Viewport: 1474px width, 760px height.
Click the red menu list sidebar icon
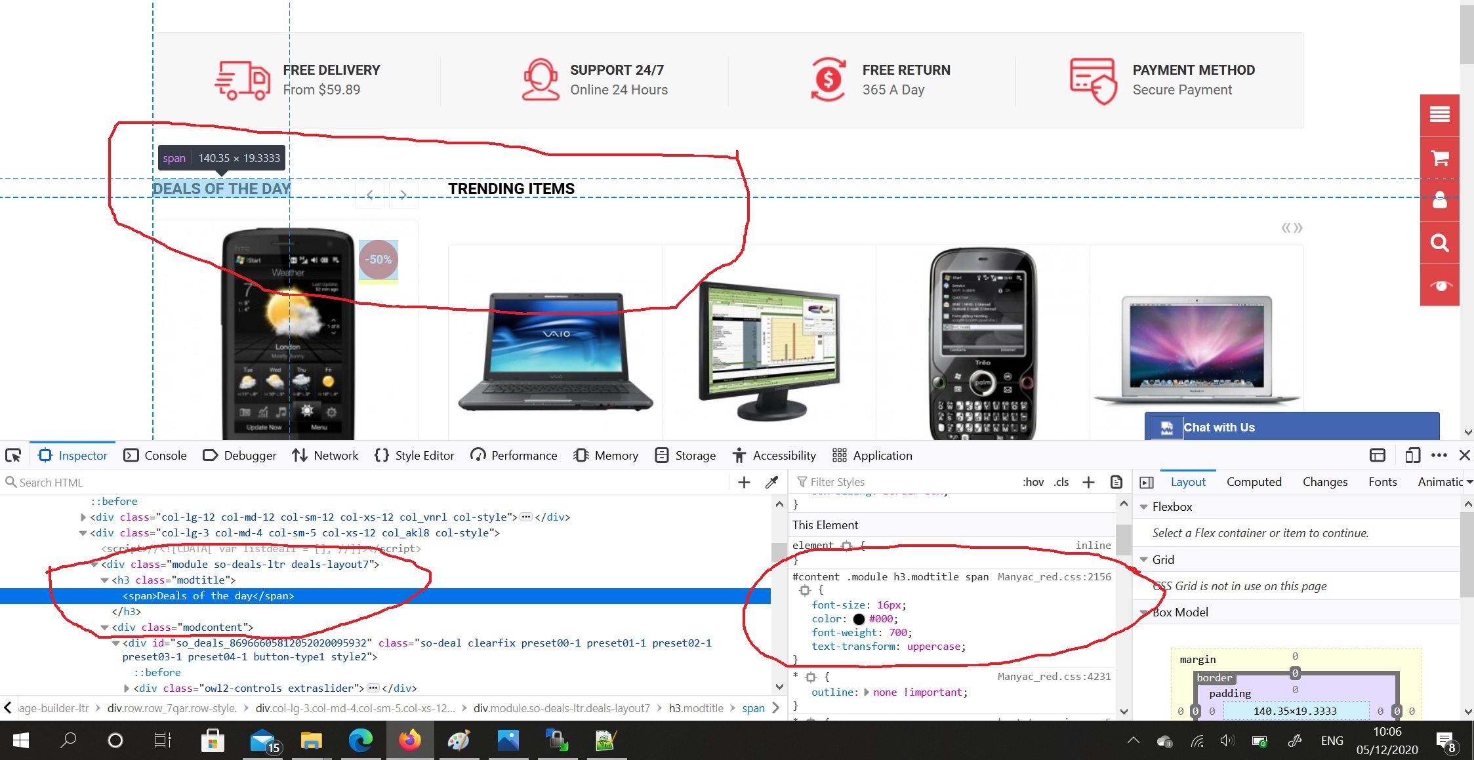(1440, 115)
